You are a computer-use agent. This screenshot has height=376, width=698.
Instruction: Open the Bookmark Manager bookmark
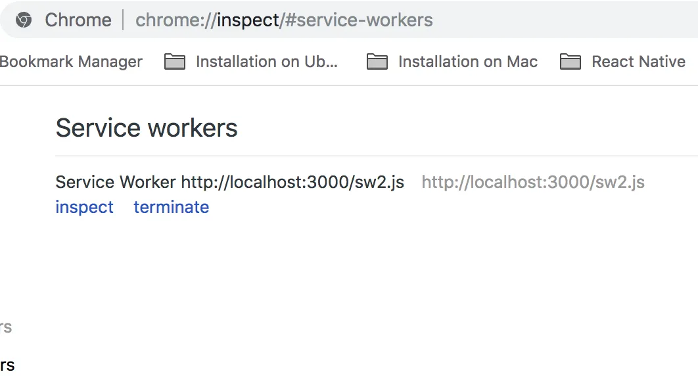point(71,61)
